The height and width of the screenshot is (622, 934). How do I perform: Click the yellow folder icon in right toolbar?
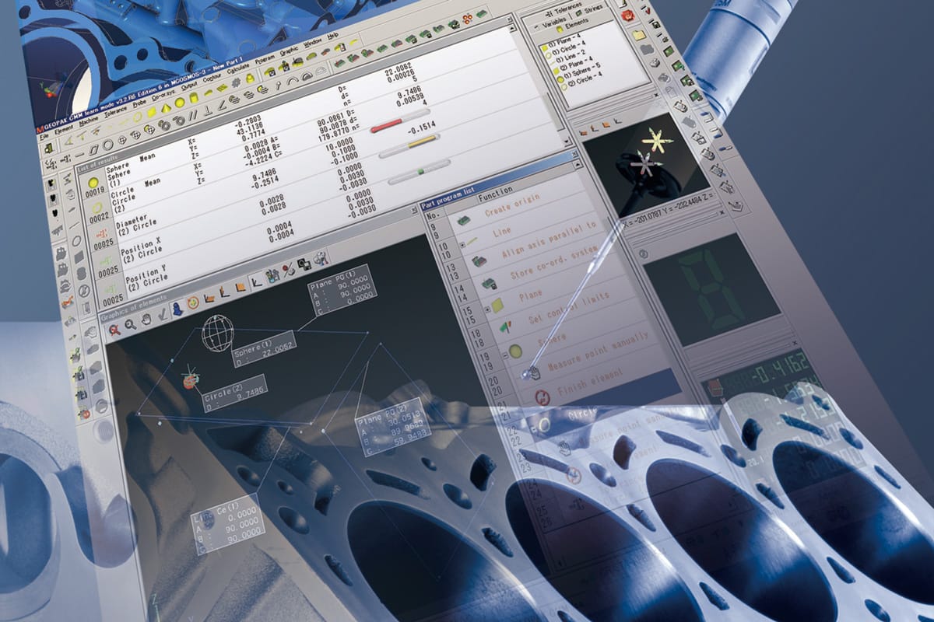pyautogui.click(x=638, y=35)
